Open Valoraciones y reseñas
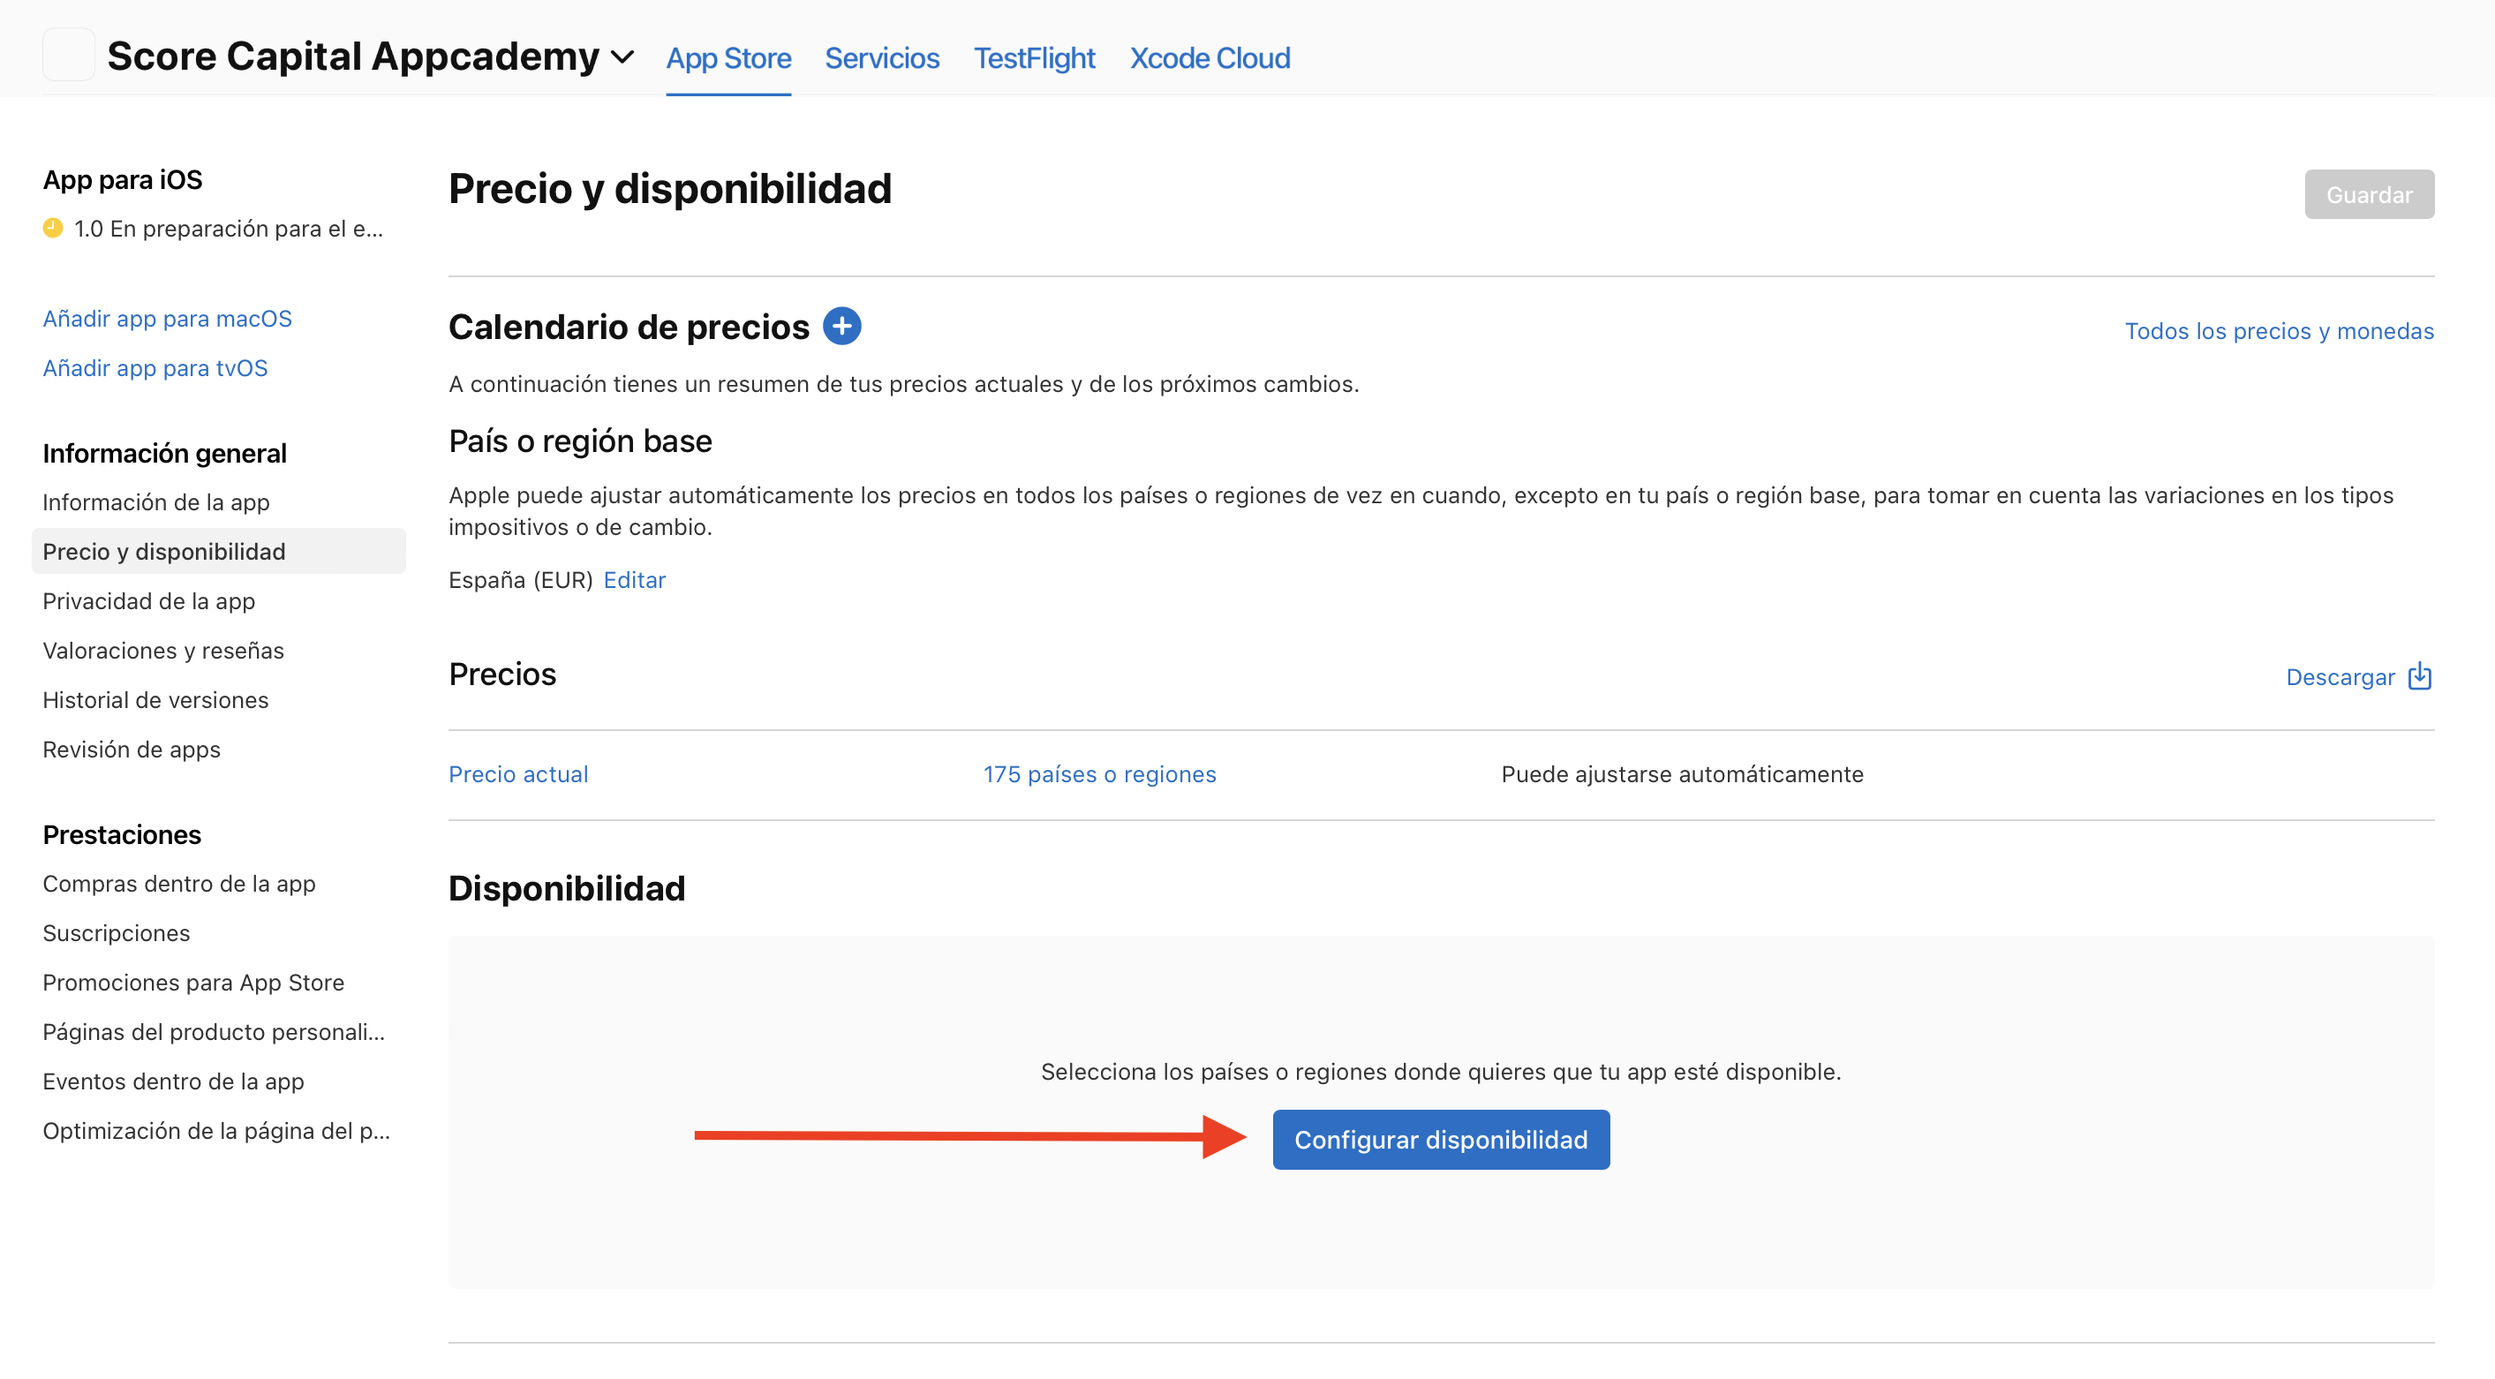This screenshot has height=1379, width=2495. point(162,651)
